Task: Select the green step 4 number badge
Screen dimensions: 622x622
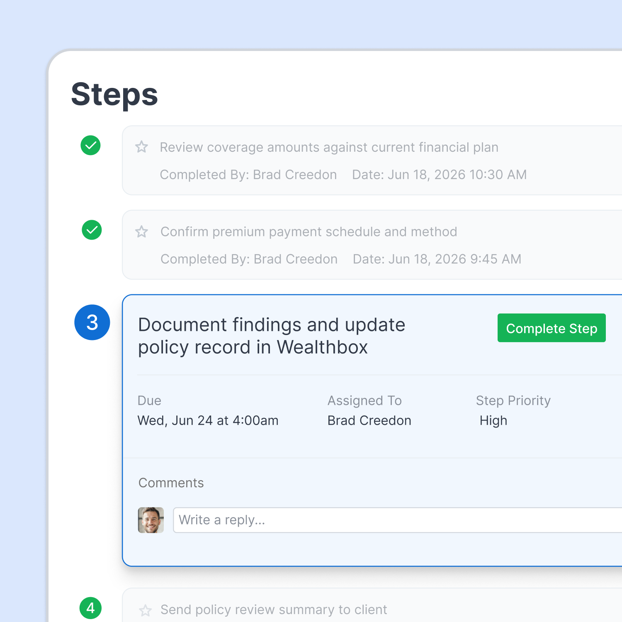Action: tap(90, 608)
